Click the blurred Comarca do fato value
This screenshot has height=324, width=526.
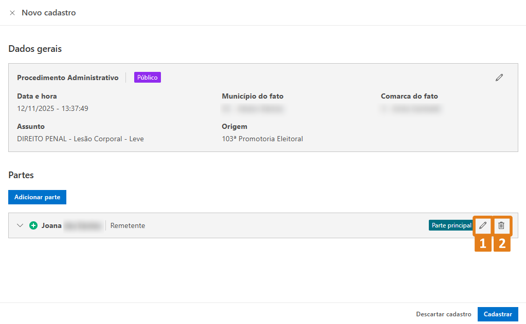click(411, 108)
